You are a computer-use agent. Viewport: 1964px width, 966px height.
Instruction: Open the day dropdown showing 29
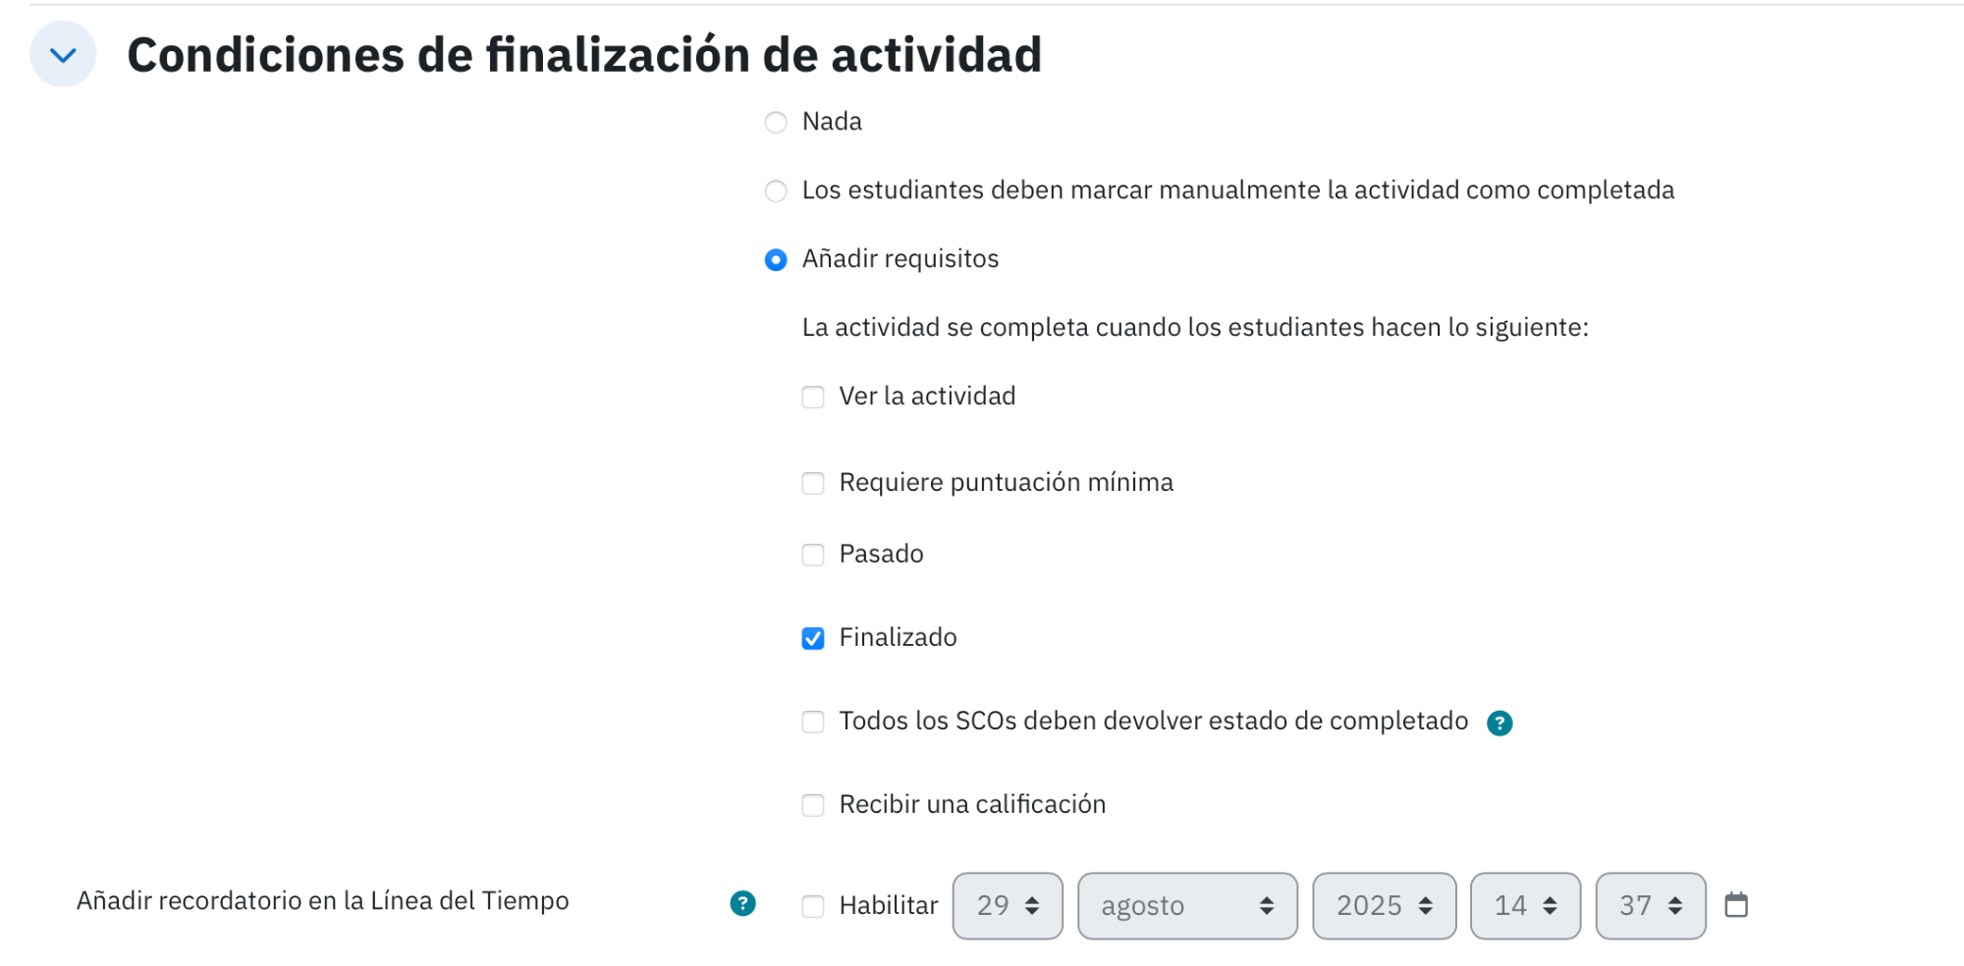(1008, 906)
